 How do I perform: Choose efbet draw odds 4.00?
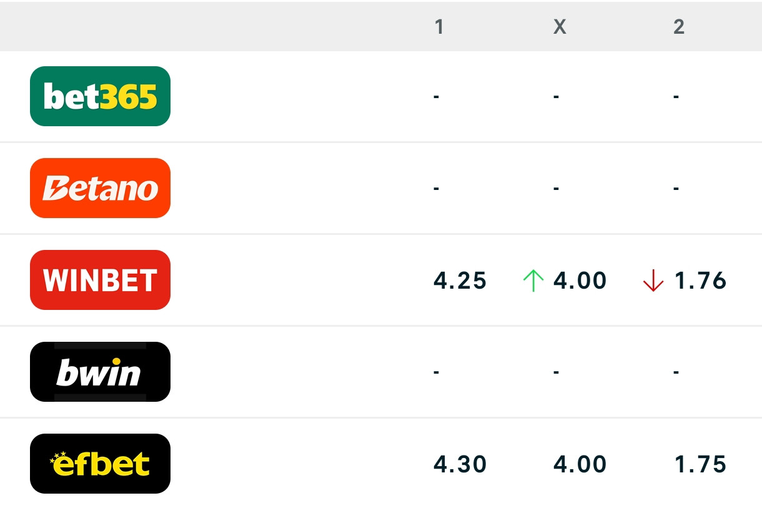tap(580, 464)
